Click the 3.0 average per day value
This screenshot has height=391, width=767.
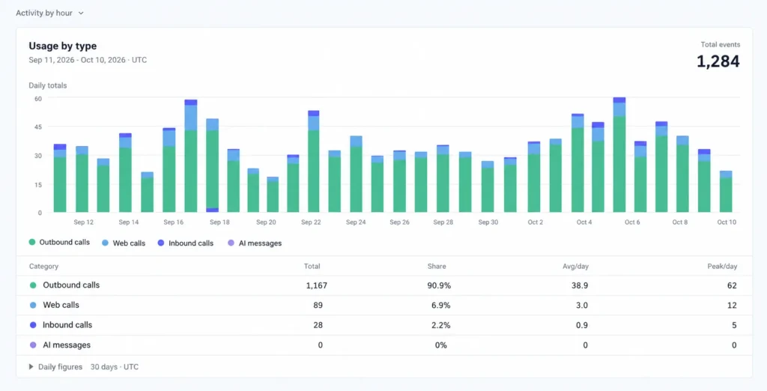point(582,306)
